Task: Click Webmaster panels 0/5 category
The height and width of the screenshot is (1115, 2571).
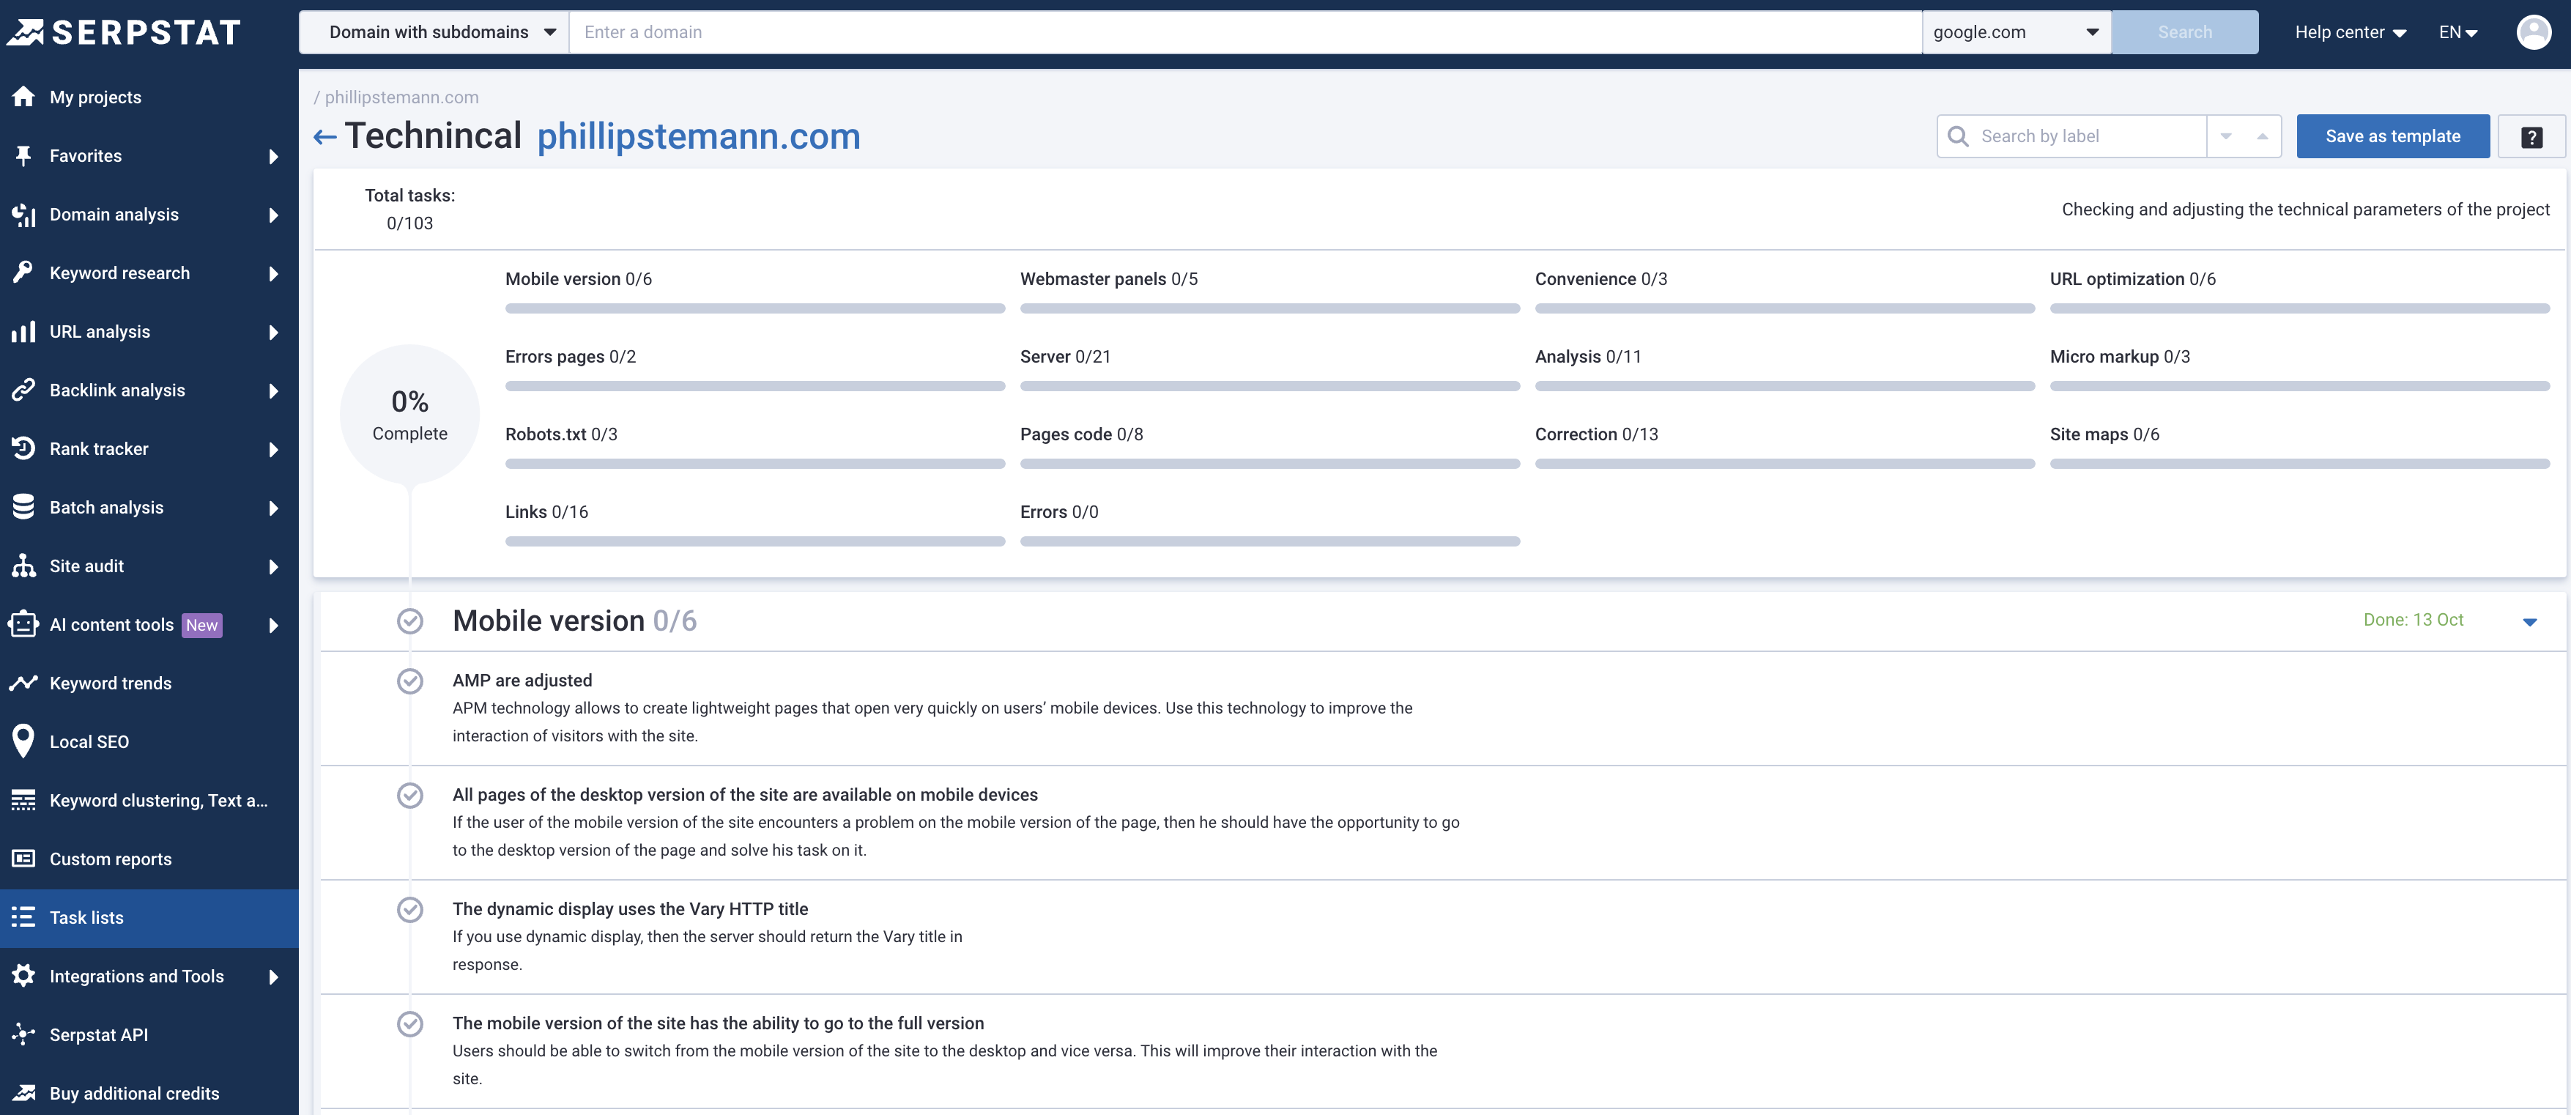Action: click(x=1108, y=280)
